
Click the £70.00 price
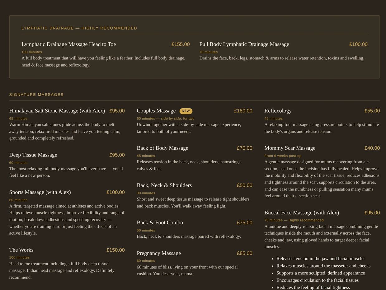[x=245, y=148]
